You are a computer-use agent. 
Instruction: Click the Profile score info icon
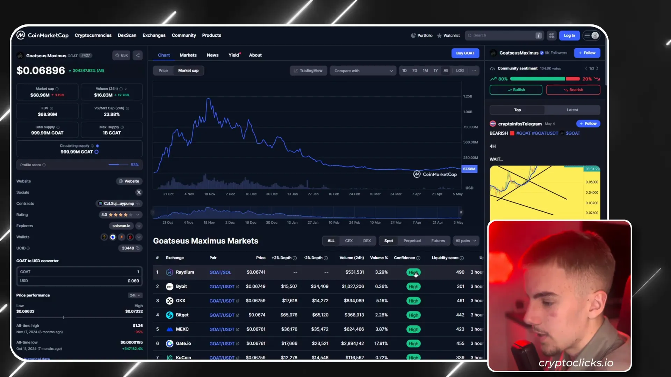click(x=44, y=165)
